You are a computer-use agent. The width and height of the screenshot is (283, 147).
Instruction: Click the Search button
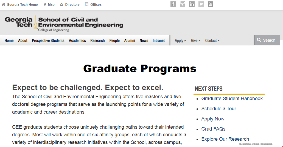point(267,40)
